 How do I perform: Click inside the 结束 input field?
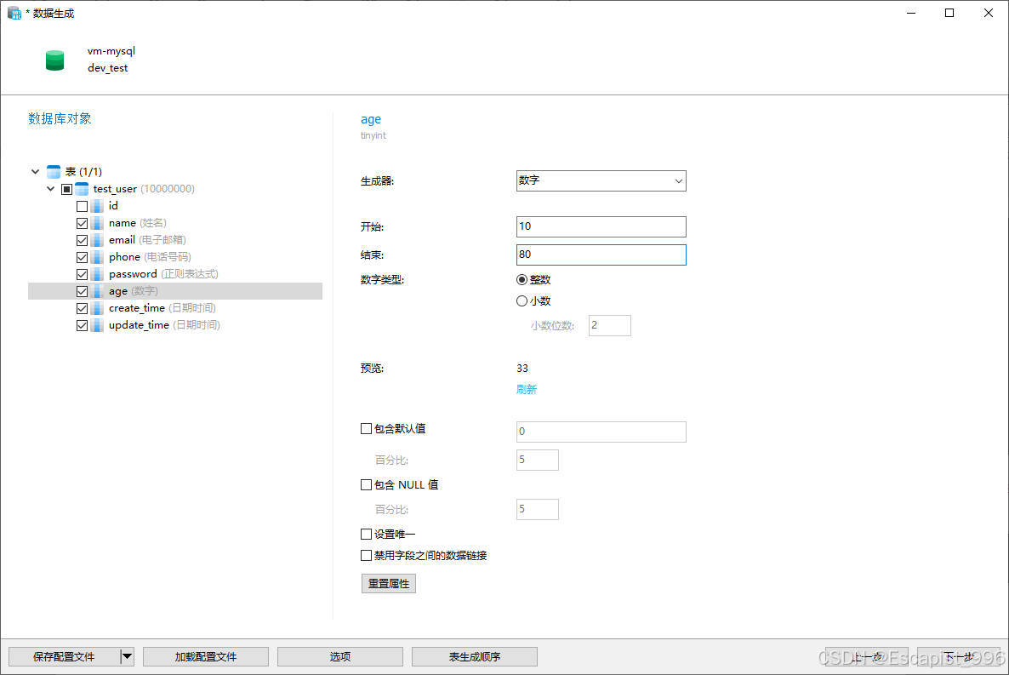click(x=600, y=255)
